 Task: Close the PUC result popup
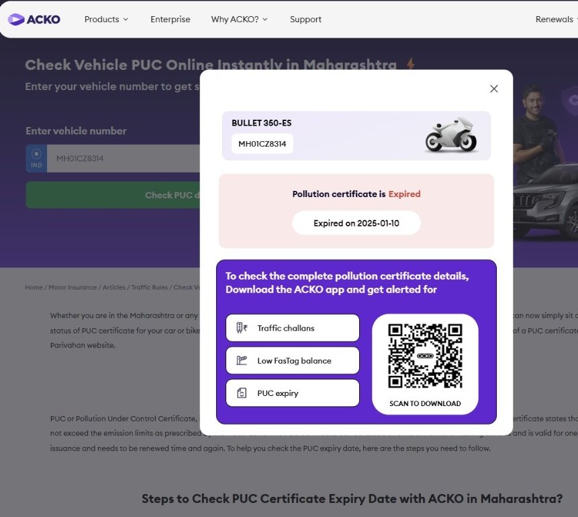494,89
